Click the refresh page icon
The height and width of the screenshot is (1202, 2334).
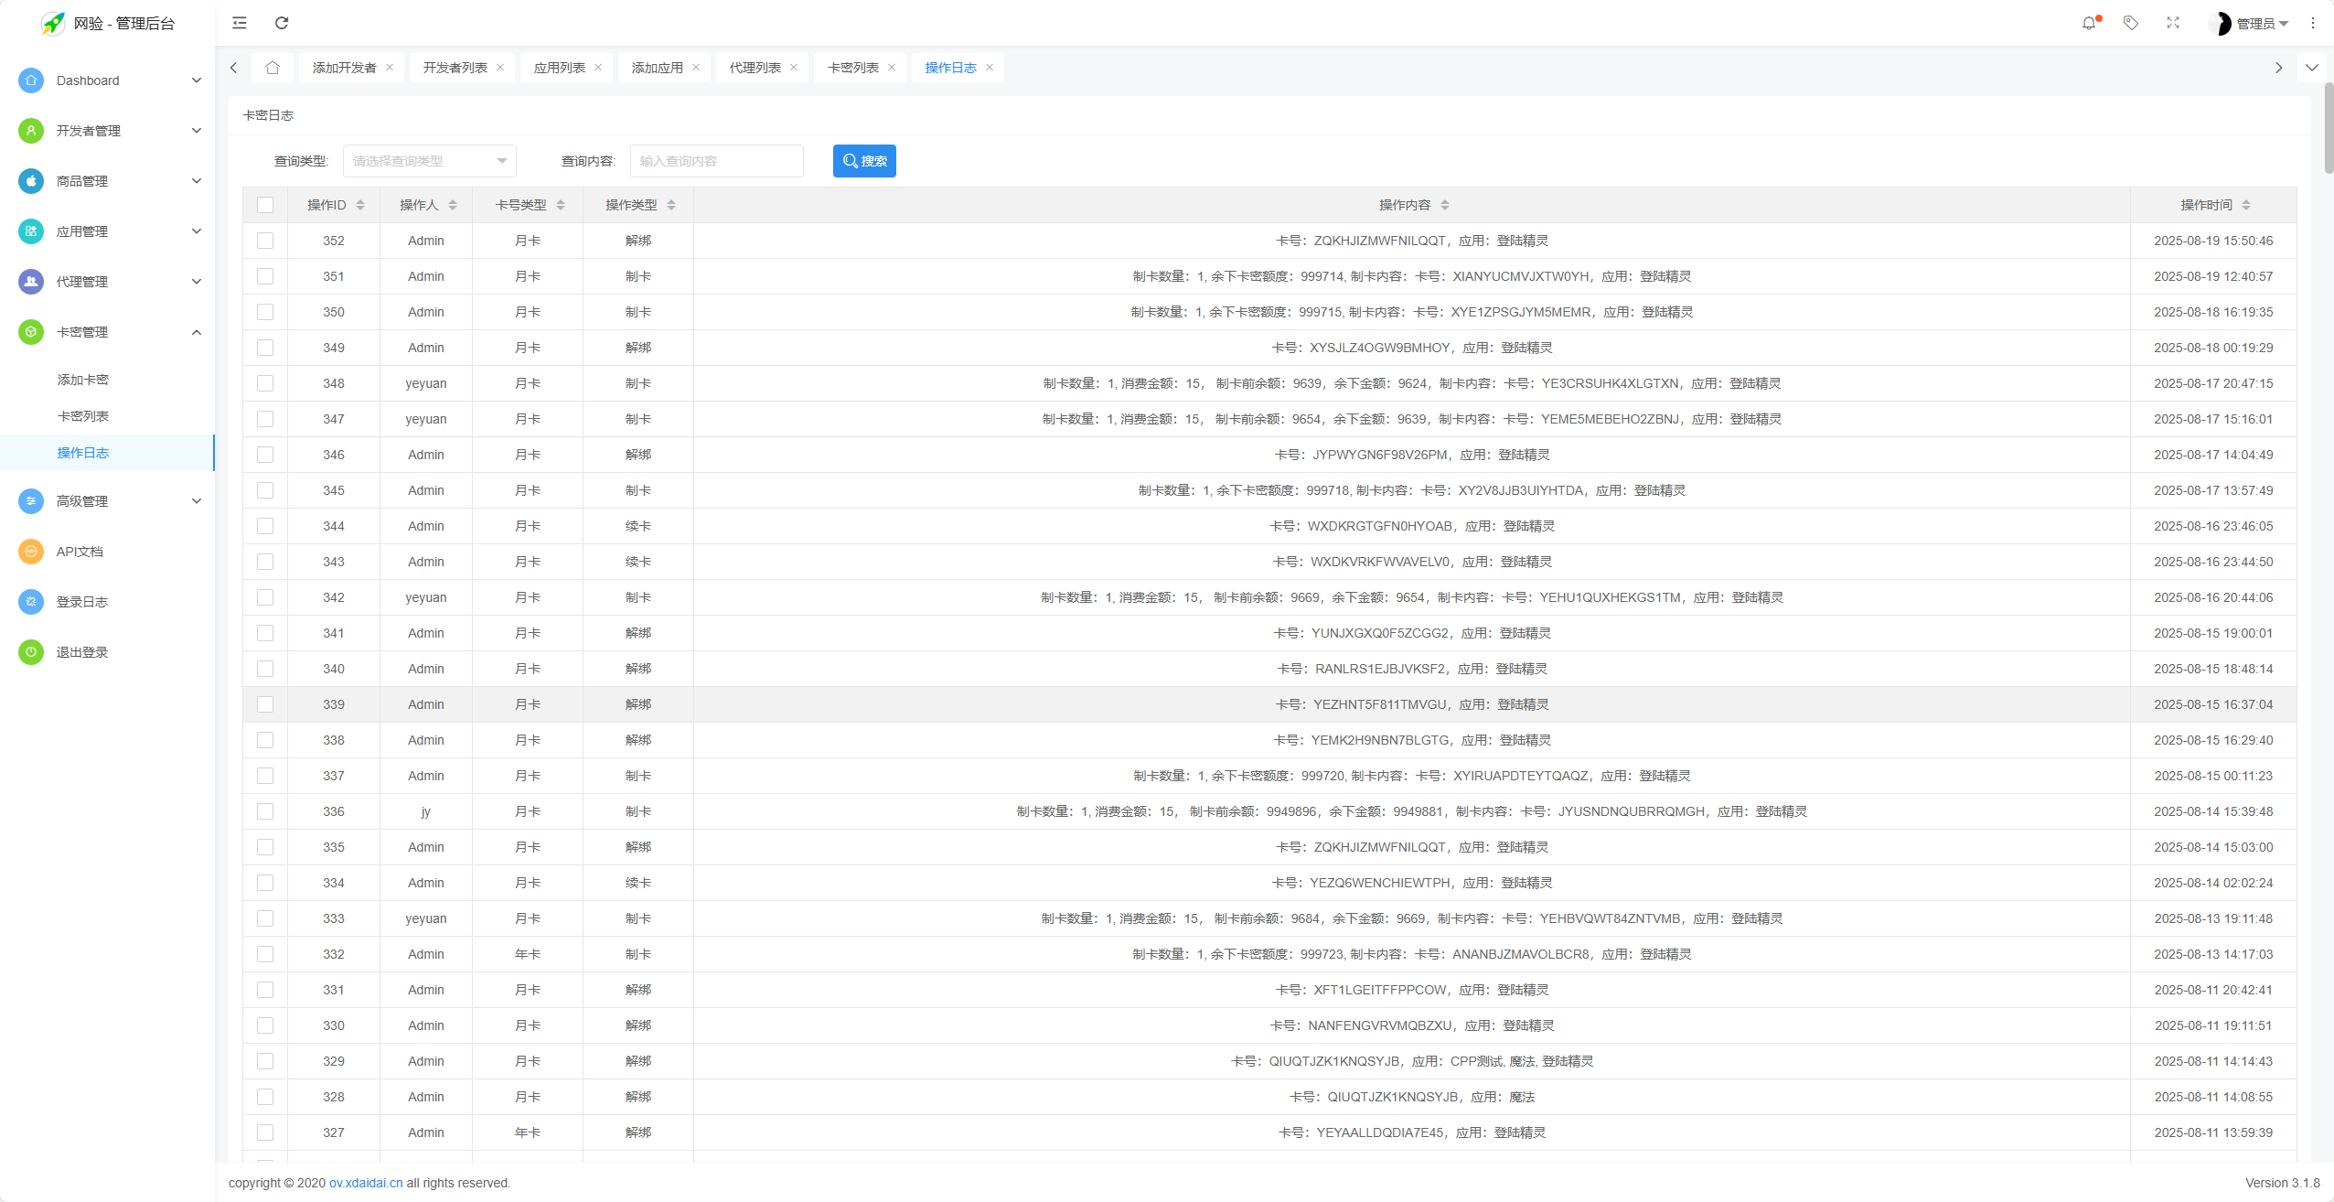pyautogui.click(x=282, y=23)
